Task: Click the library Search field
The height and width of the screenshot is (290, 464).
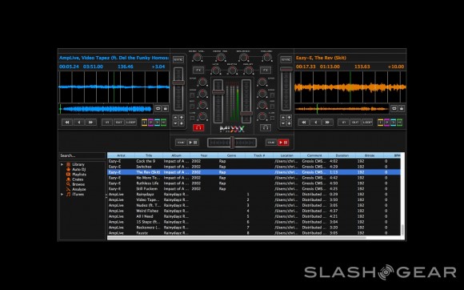Action: (82, 155)
